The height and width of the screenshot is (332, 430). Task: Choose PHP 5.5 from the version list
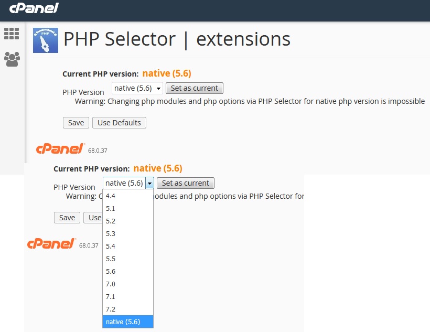point(128,259)
